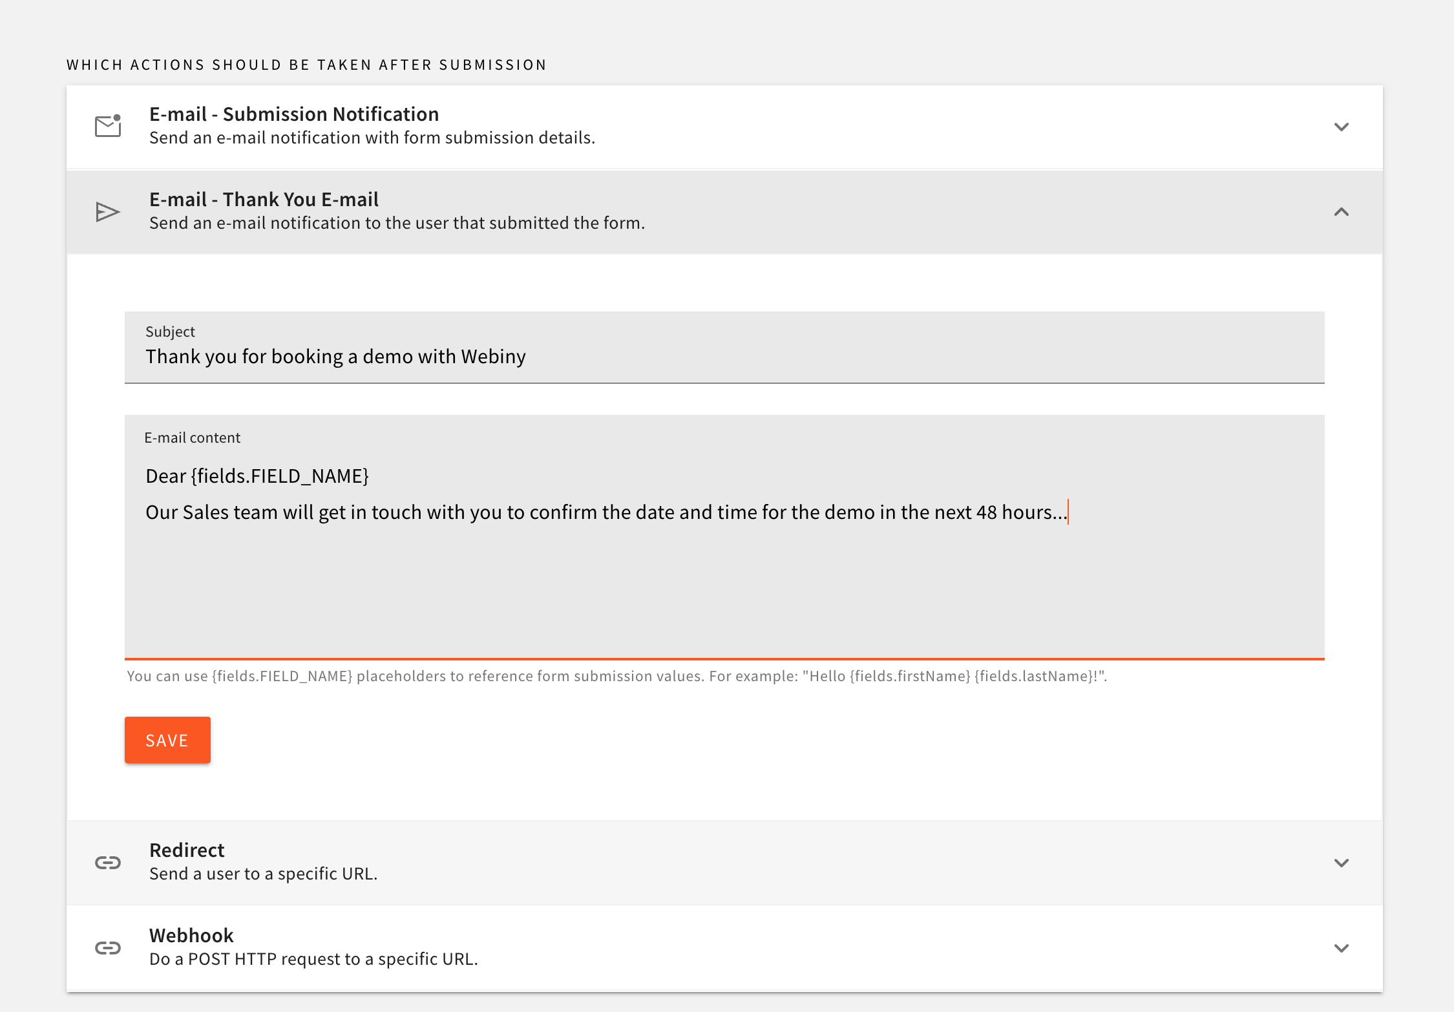The image size is (1454, 1012).
Task: Click "Send a user to a specific URL" description
Action: tap(263, 874)
